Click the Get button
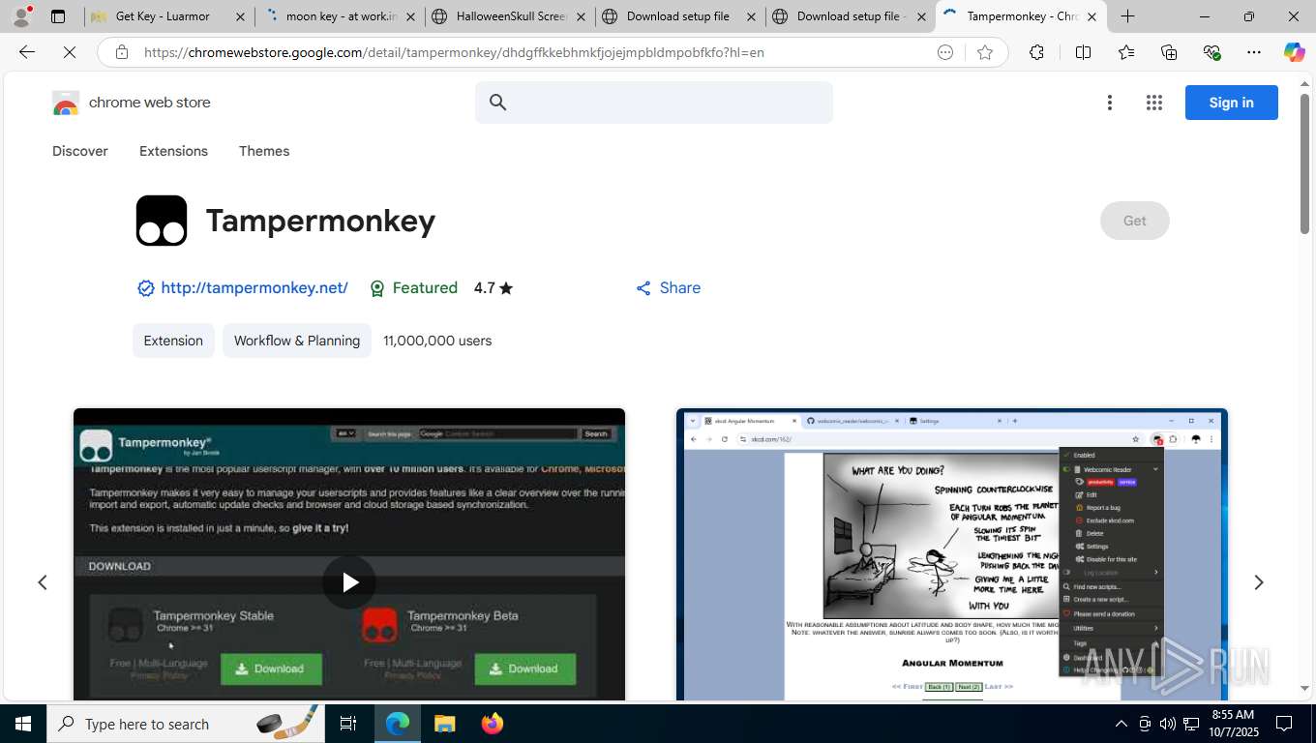The image size is (1316, 743). pyautogui.click(x=1134, y=221)
